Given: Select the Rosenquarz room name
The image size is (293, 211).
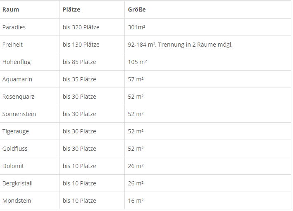Looking at the screenshot, I should [18, 97].
